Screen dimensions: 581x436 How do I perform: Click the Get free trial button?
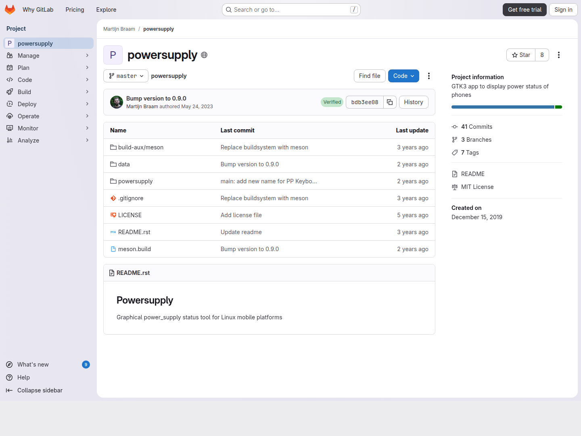point(525,10)
